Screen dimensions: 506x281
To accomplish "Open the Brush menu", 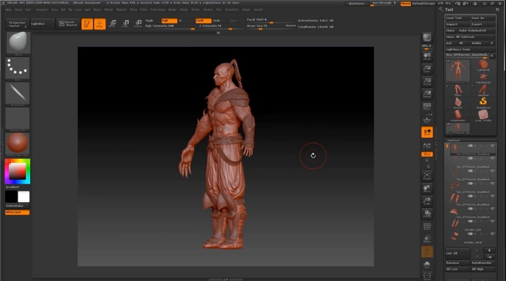I will point(18,10).
